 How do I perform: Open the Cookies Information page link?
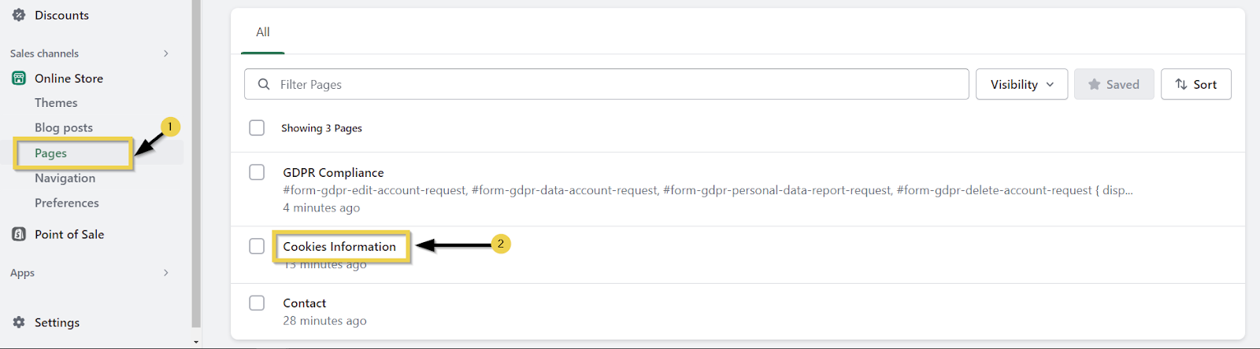pos(339,247)
